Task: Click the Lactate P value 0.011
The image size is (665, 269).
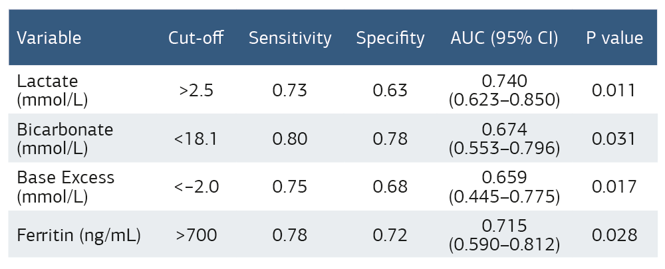Action: [614, 90]
